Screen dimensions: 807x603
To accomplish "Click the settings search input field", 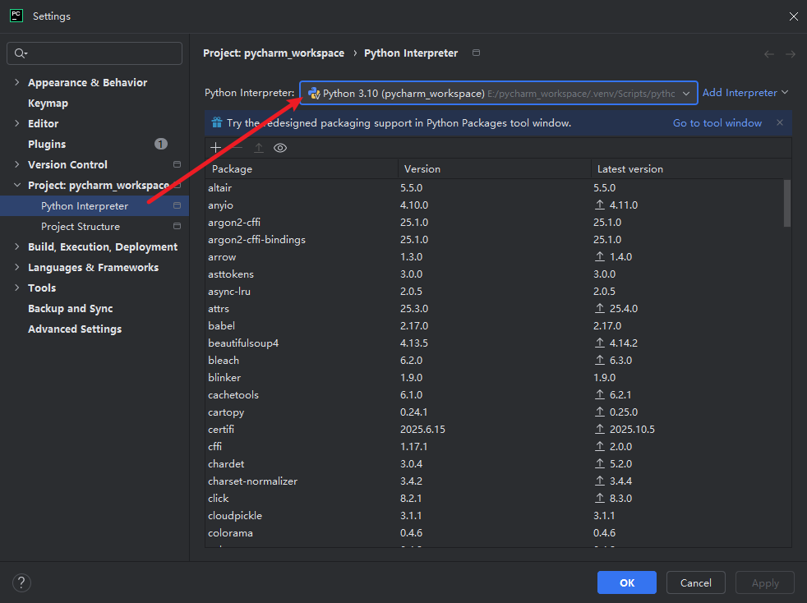I will click(95, 53).
